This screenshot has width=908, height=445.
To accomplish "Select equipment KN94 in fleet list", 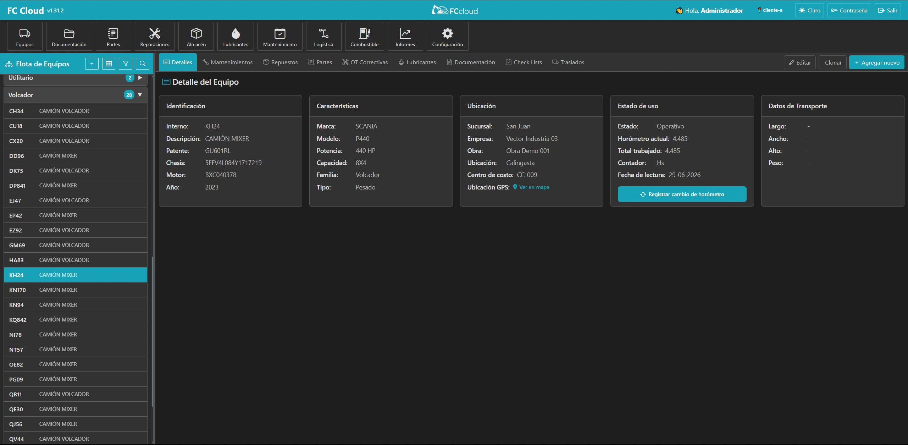I will [75, 305].
